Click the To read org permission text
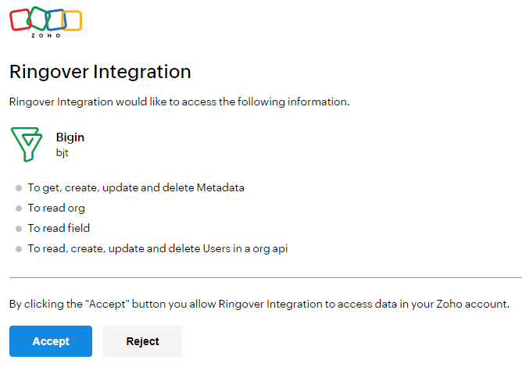 56,208
